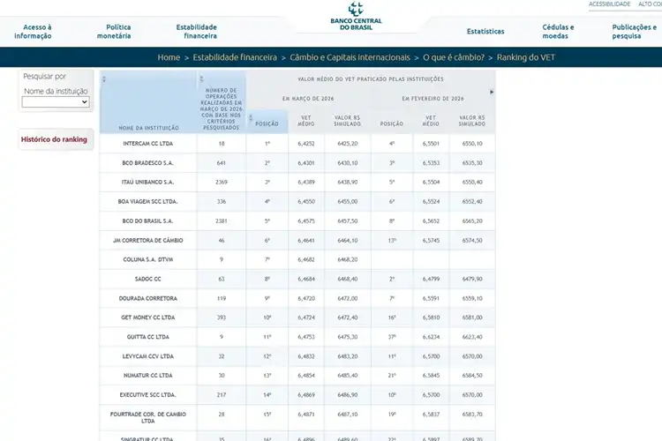Click March value 6483,20 for Levycam
This screenshot has height=441, width=662.
click(x=348, y=356)
